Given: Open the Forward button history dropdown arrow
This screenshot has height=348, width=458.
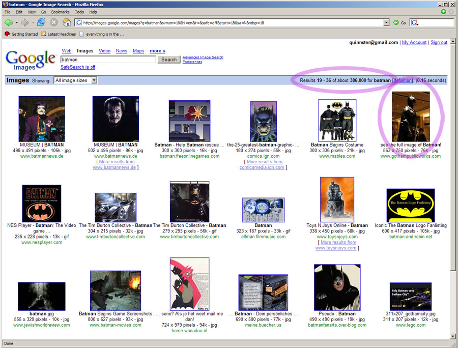Looking at the screenshot, I should (33, 22).
